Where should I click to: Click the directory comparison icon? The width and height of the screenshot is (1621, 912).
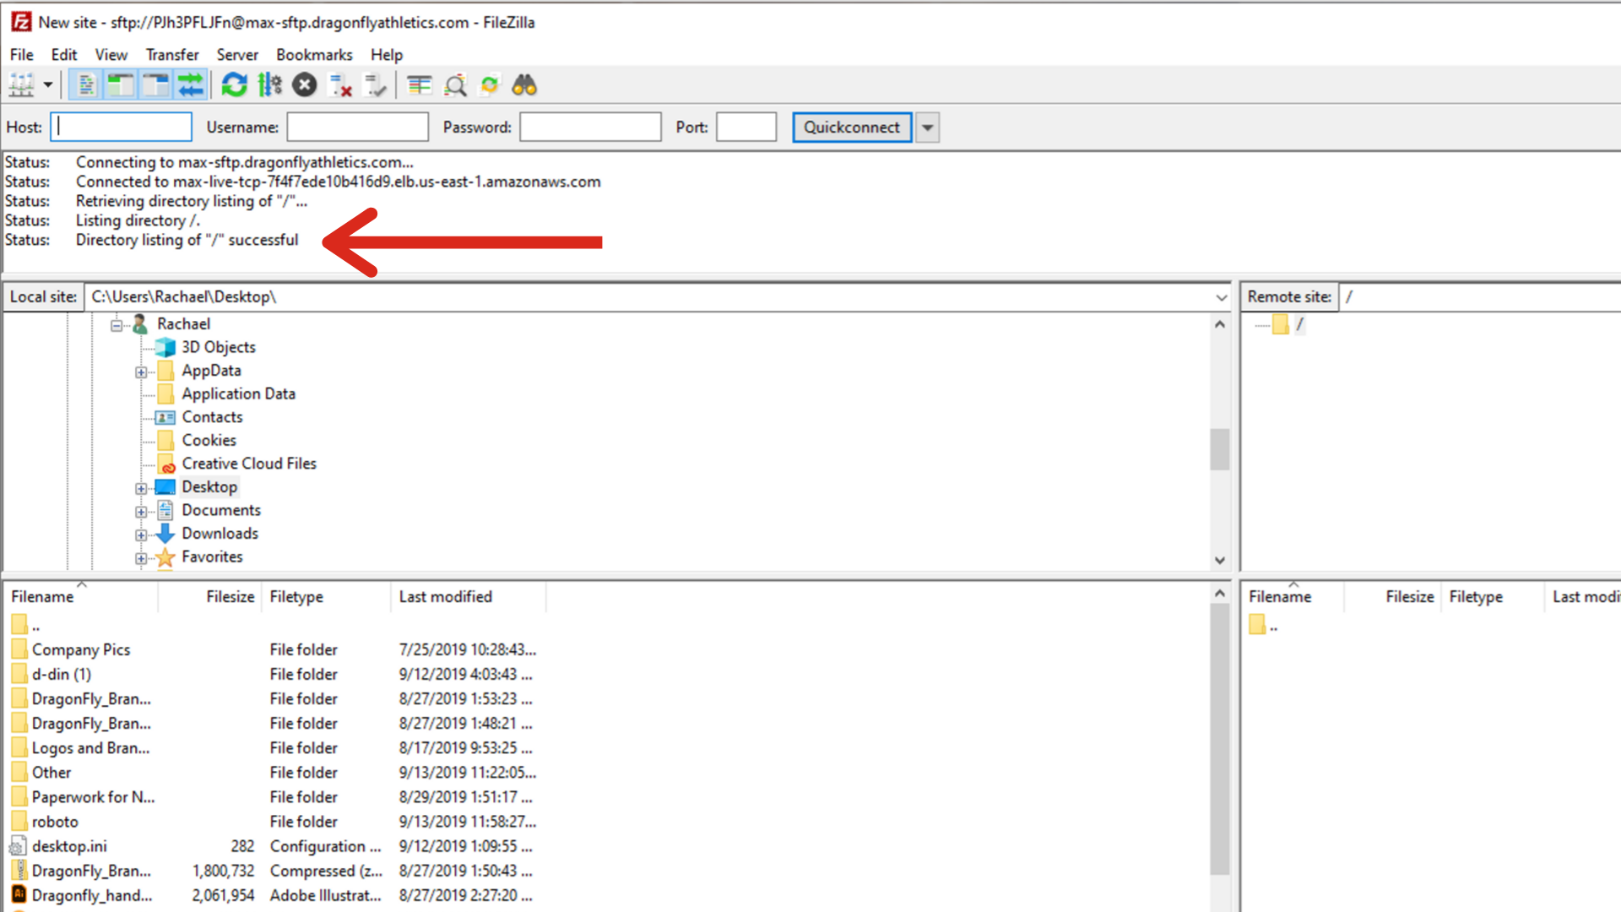[455, 85]
